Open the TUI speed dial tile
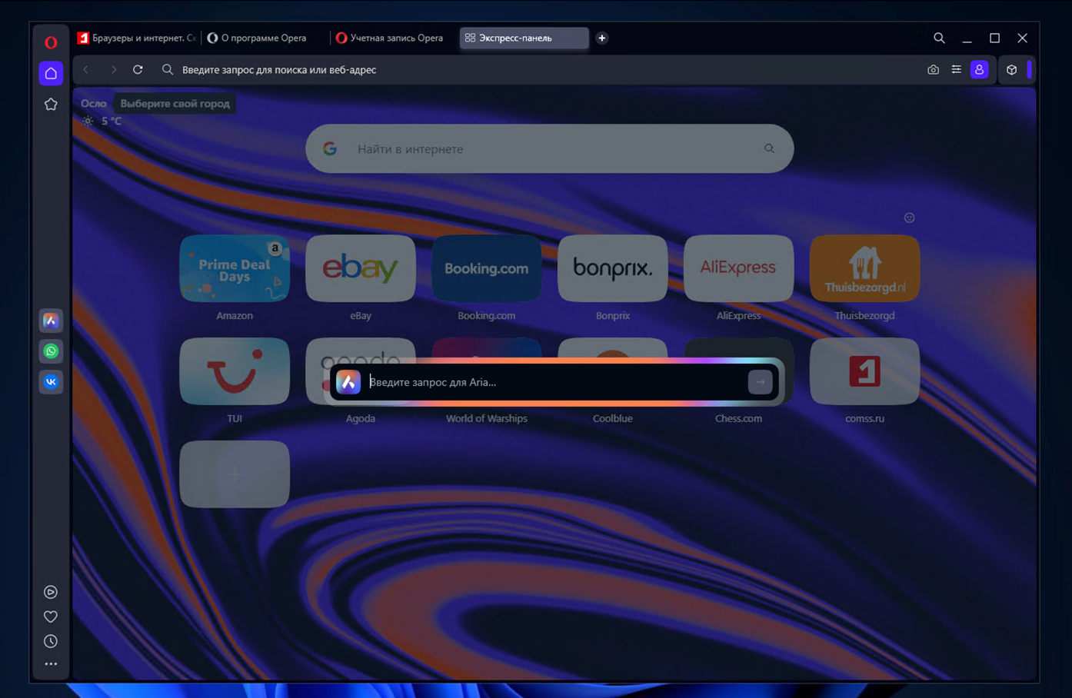 pyautogui.click(x=235, y=371)
